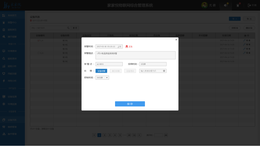Close the alarm dialog with the X
Viewport: 260px width, 146px height.
click(x=176, y=40)
